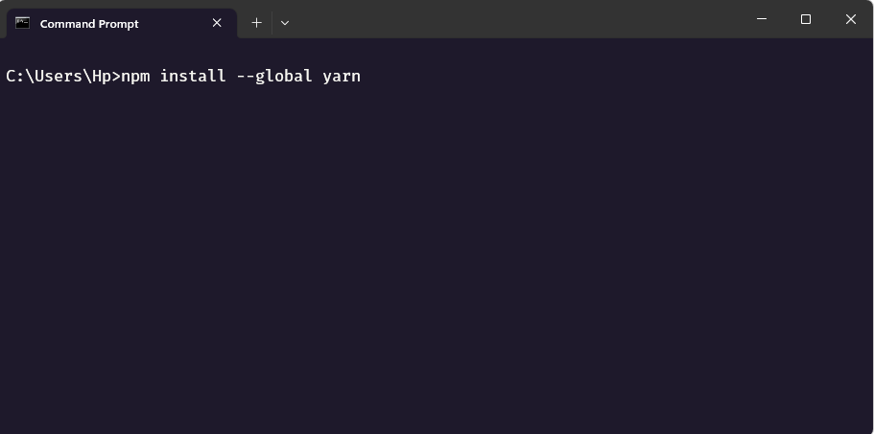The height and width of the screenshot is (434, 874).
Task: Place cursor right after "yarn"
Action: [363, 76]
